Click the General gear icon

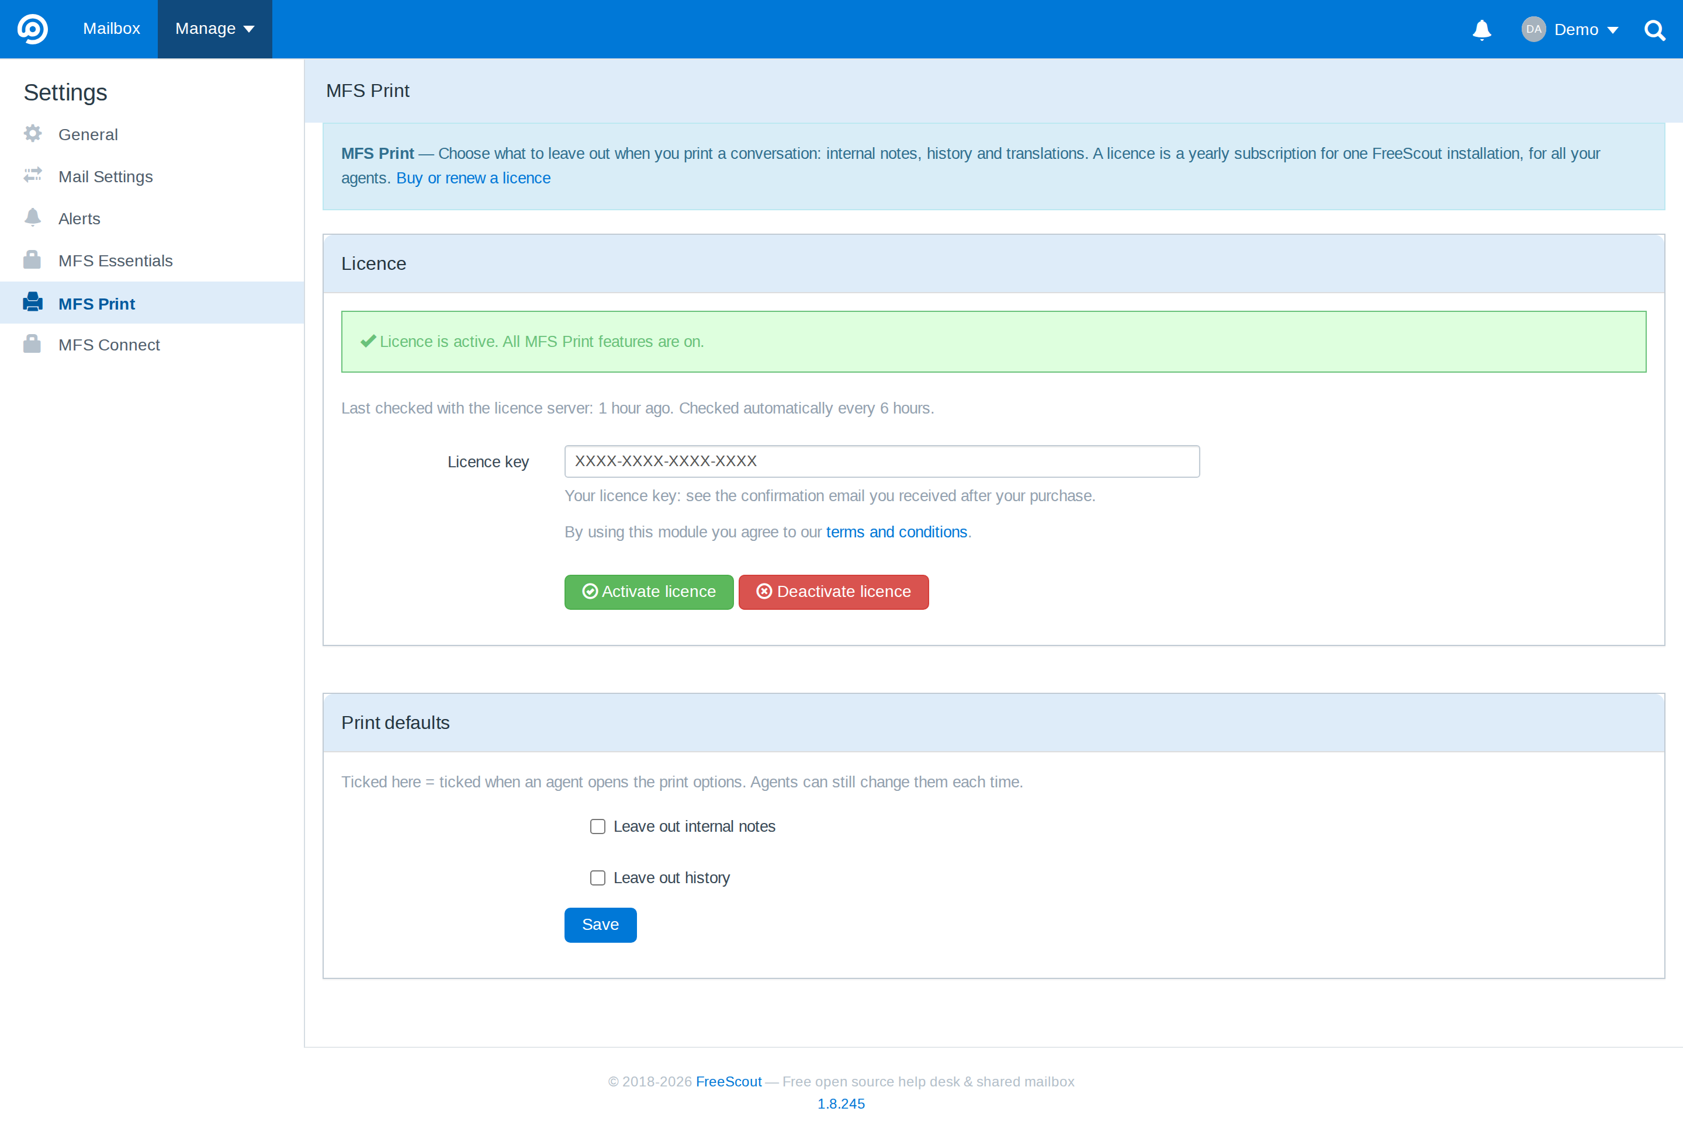(x=33, y=133)
